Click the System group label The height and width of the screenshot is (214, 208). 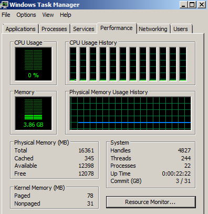tap(120, 142)
